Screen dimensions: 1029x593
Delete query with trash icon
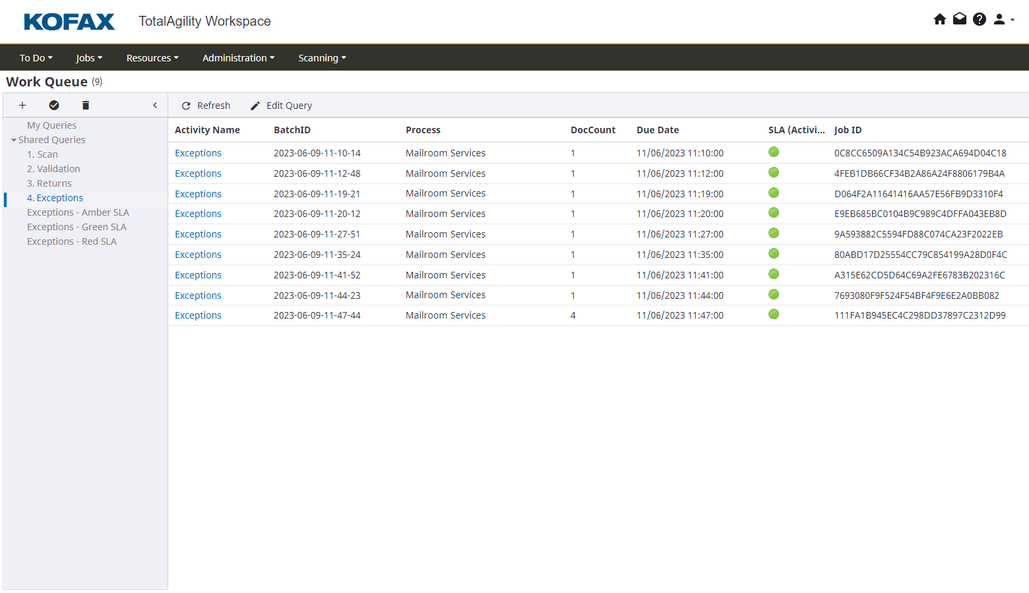(86, 105)
